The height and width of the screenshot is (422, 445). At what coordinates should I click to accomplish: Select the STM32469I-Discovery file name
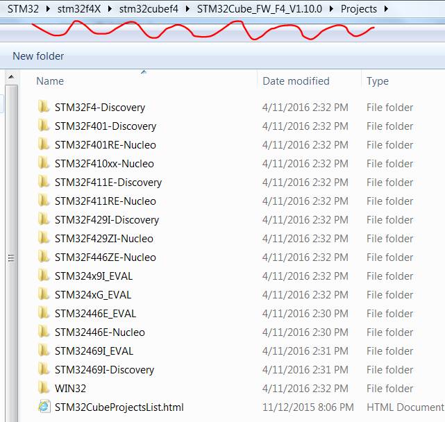pos(104,369)
